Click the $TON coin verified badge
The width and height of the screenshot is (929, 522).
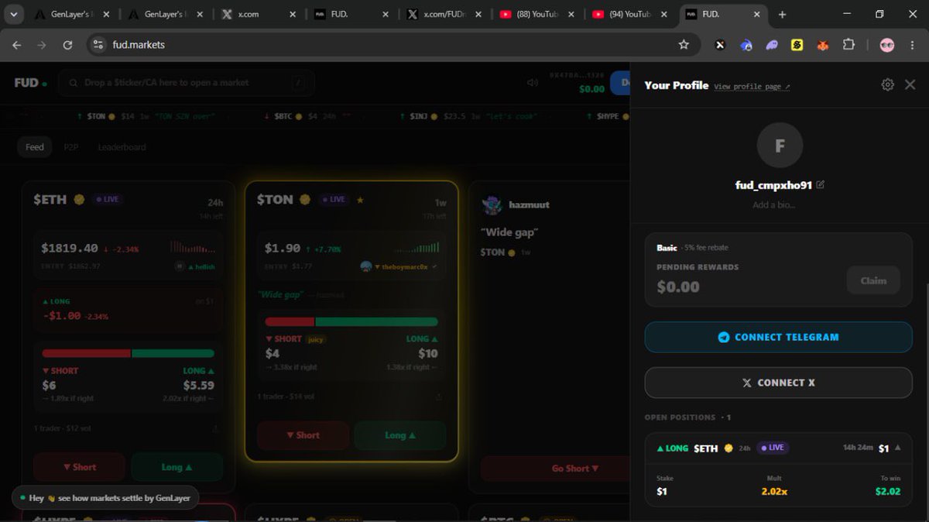tap(305, 199)
